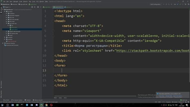Open Windows Start menu
Image resolution: width=190 pixels, height=107 pixels.
click(x=2, y=105)
